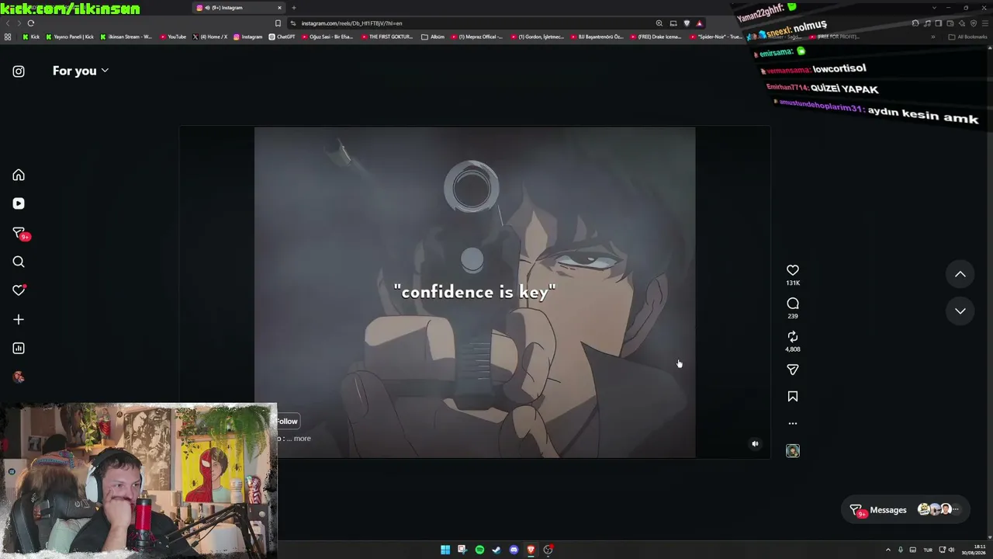Open the profile avatar in the sidebar
This screenshot has width=993, height=559.
pos(19,377)
